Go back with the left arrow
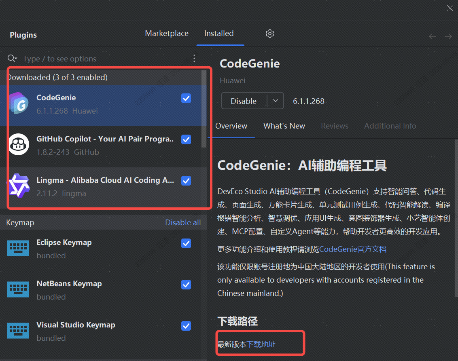This screenshot has width=458, height=361. (x=432, y=36)
